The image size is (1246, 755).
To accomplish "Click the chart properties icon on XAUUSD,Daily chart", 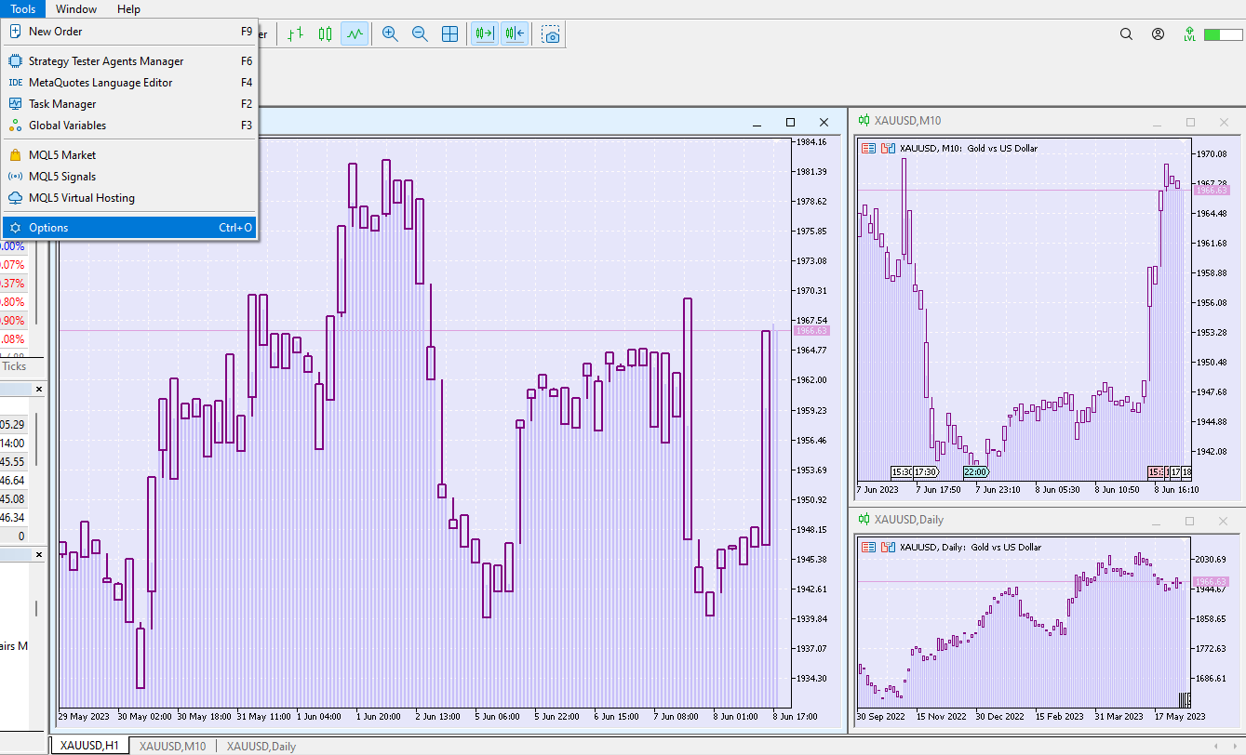I will pos(888,547).
